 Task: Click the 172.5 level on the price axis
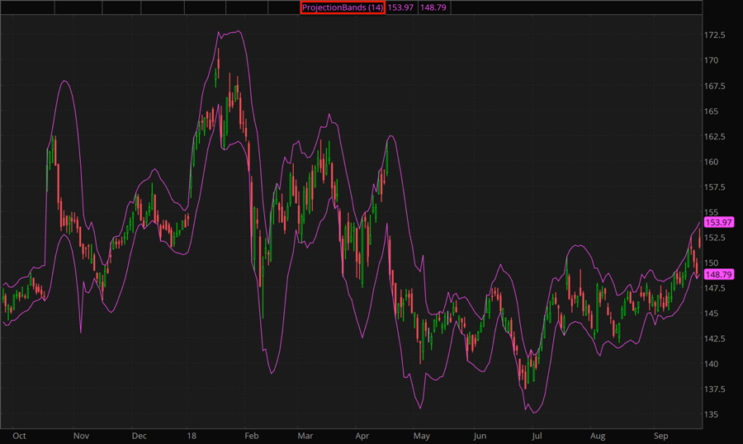(x=715, y=35)
